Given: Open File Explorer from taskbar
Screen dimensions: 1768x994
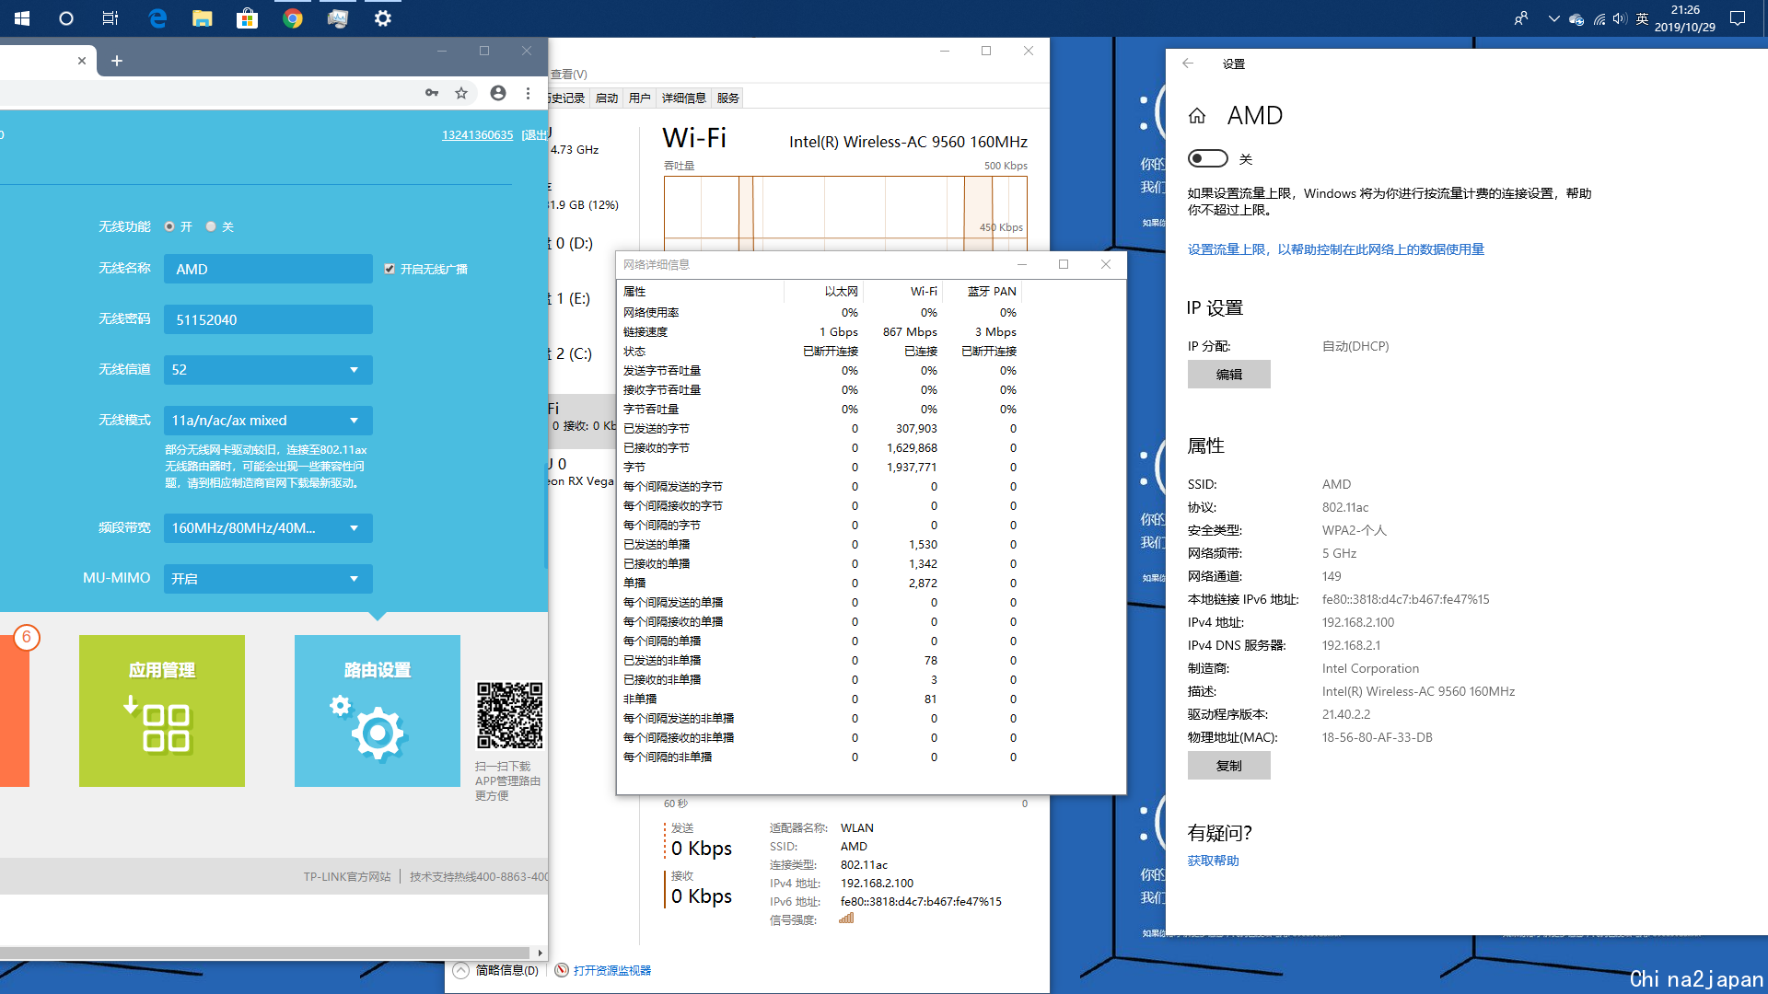Looking at the screenshot, I should [203, 18].
